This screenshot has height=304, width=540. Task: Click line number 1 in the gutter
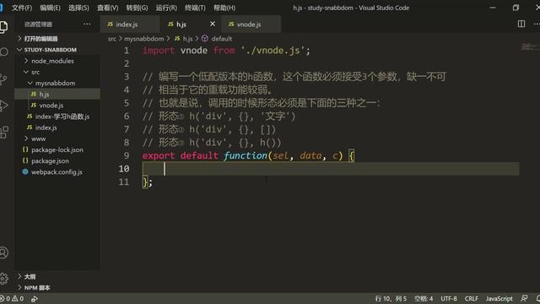127,51
